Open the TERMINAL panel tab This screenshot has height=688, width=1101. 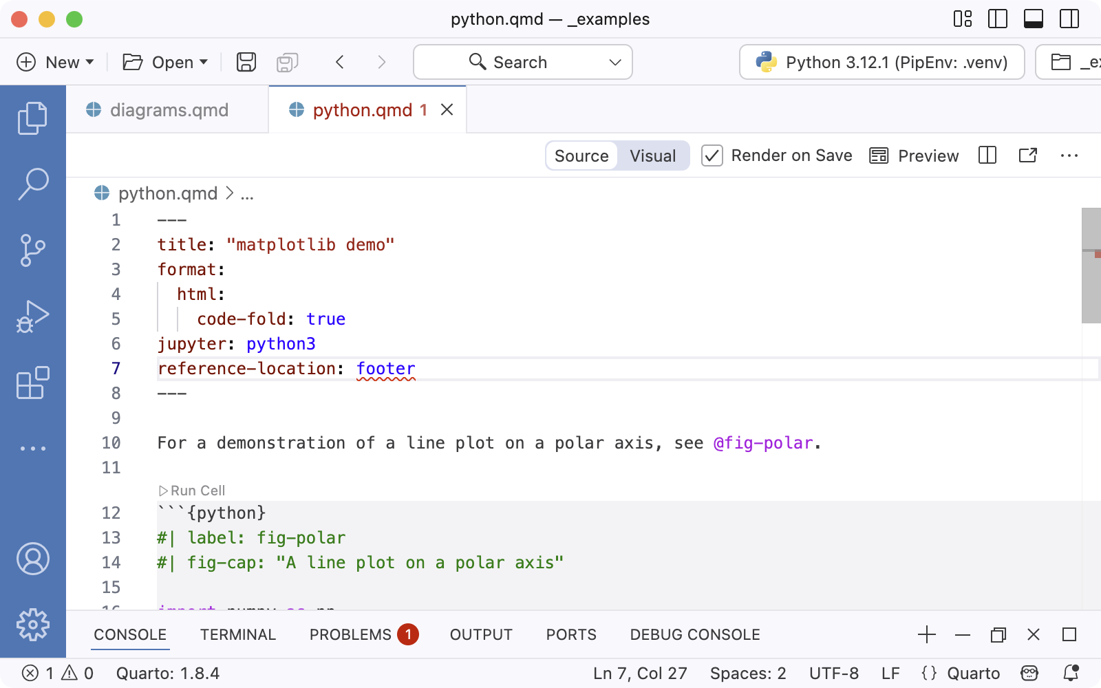point(237,634)
